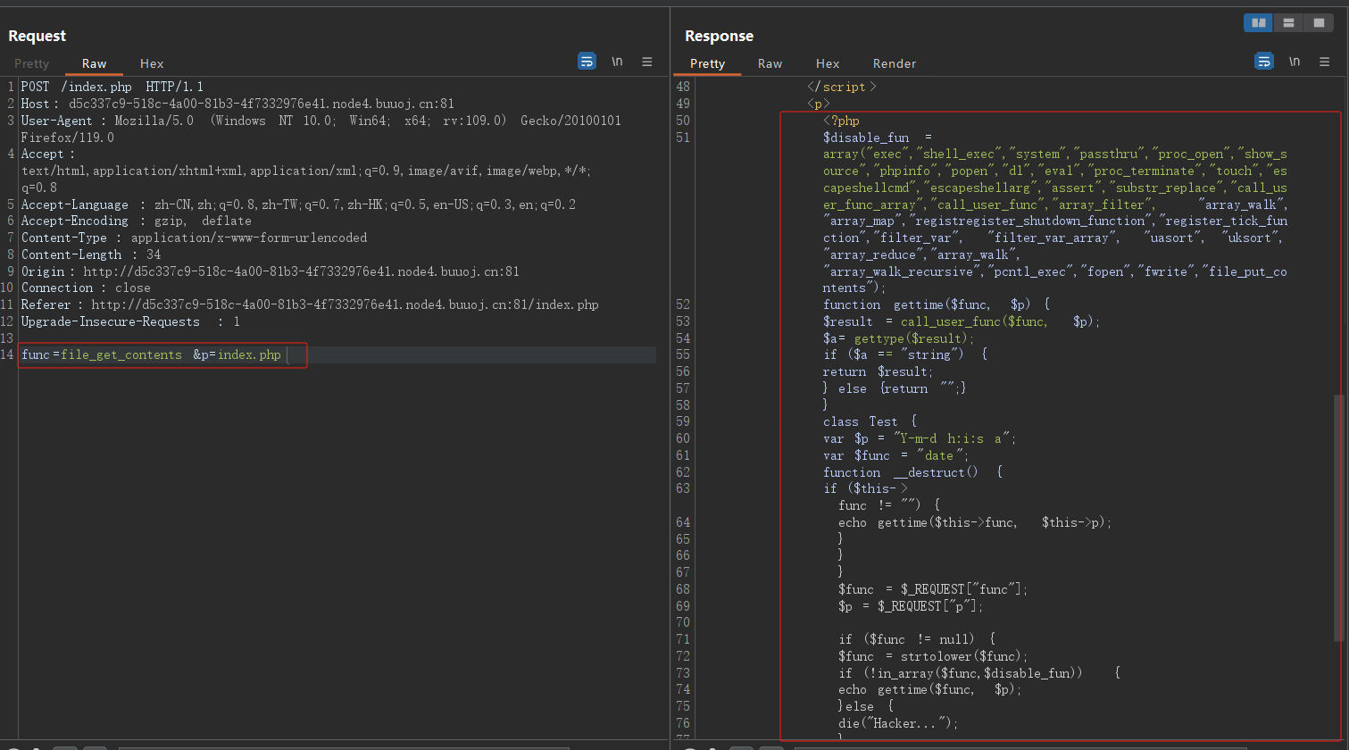Click the Host header line in request

(237, 104)
